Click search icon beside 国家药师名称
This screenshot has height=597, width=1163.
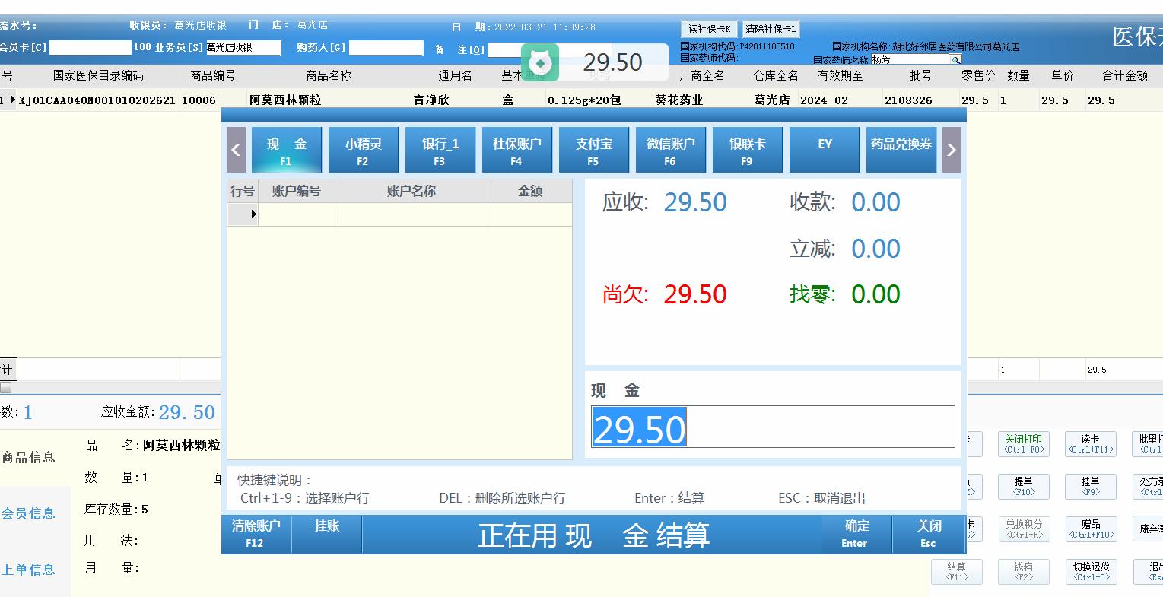(955, 59)
